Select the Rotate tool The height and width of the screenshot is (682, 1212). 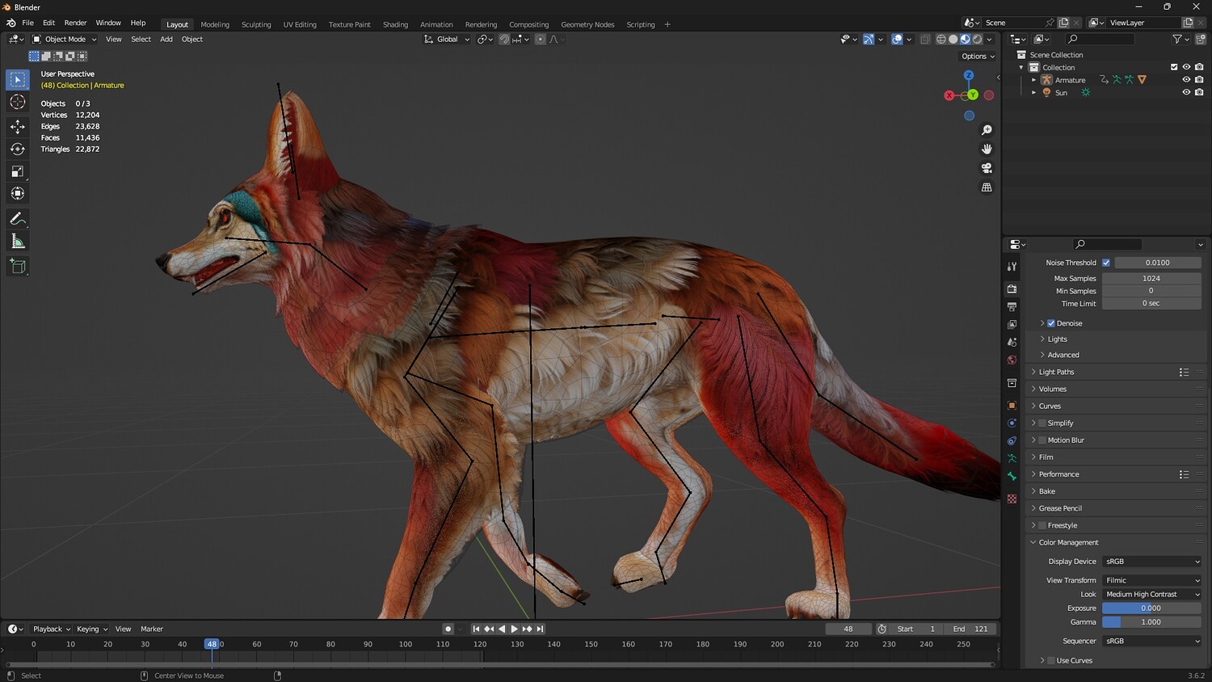(x=17, y=149)
